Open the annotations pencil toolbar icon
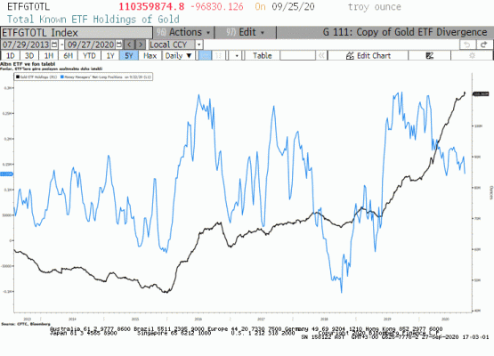 click(x=429, y=56)
